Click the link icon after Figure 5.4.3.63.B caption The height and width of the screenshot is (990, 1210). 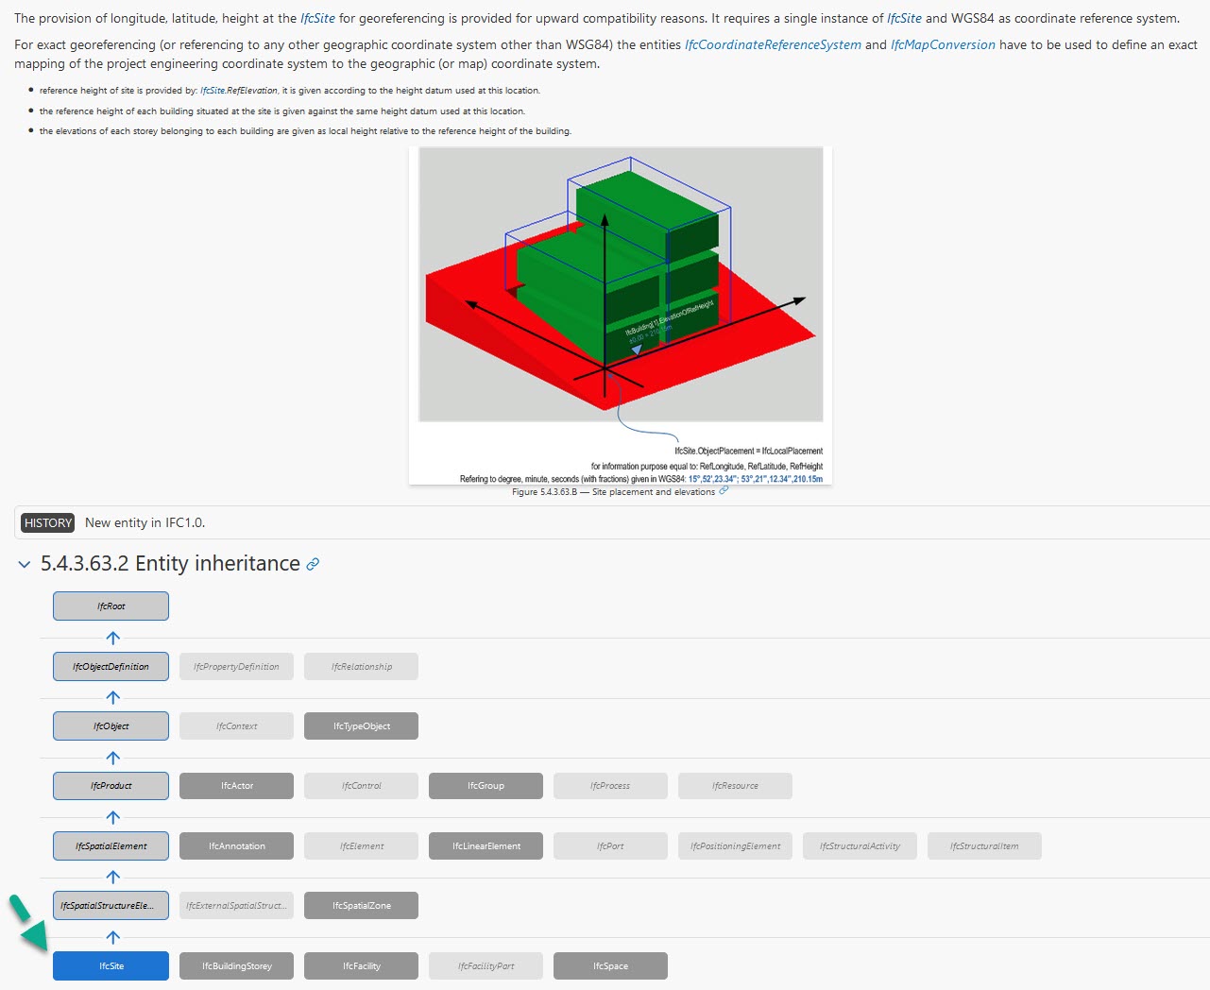(x=724, y=491)
